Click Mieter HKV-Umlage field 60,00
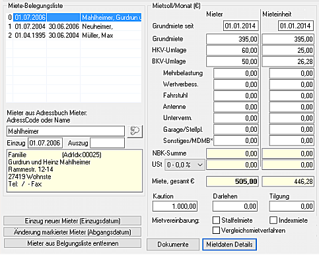The image size is (319, 255). [232, 50]
